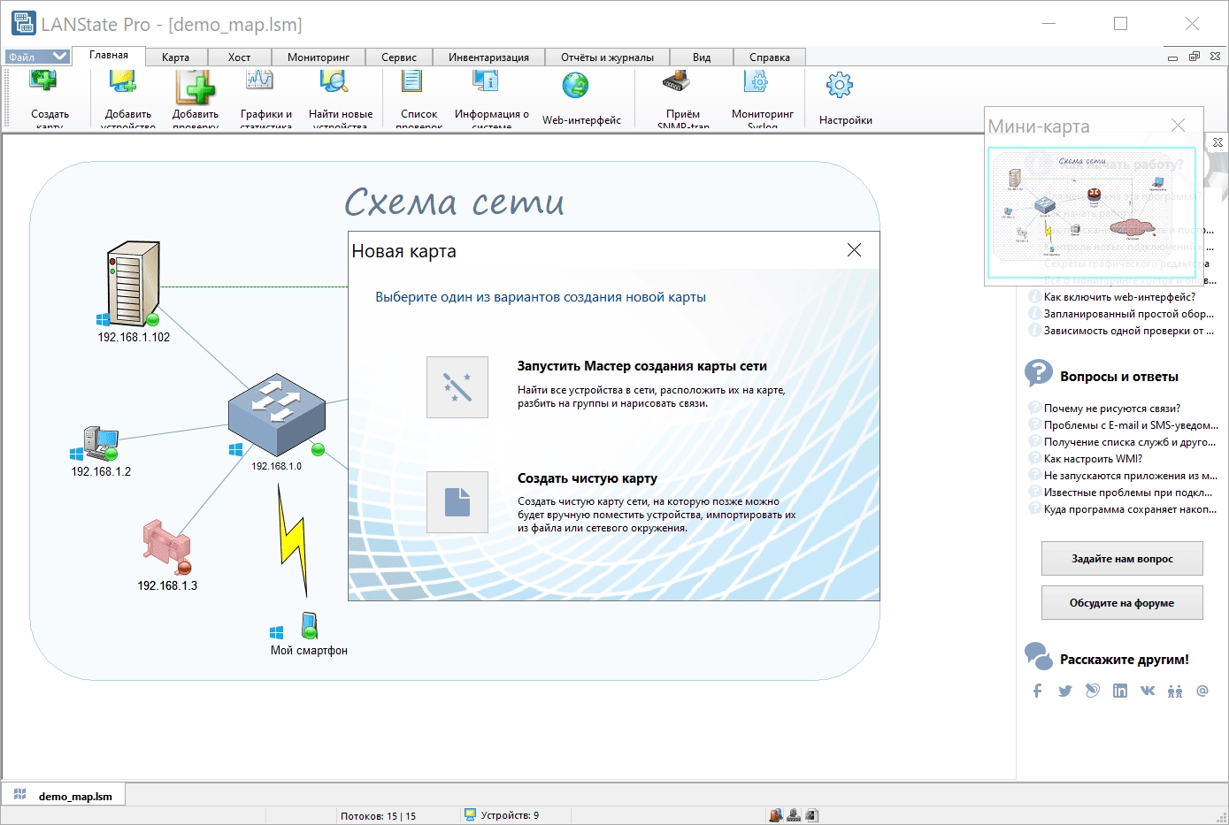This screenshot has height=825, width=1229.
Task: Click the Weibo share icon
Action: coord(1093,691)
